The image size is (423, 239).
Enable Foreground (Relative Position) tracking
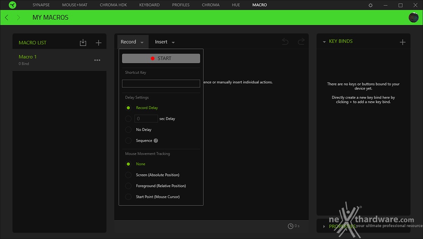click(x=128, y=186)
